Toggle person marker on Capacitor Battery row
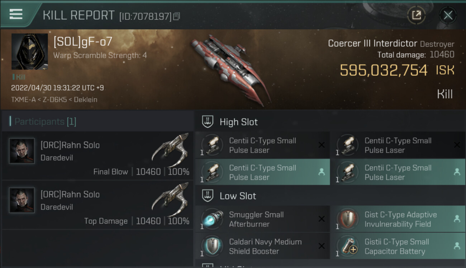Viewport: 466px width, 268px height. [457, 246]
